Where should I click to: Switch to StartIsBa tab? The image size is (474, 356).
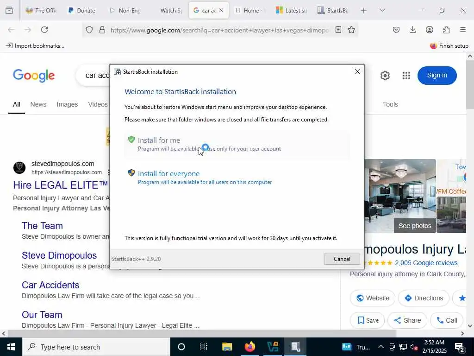point(333,10)
